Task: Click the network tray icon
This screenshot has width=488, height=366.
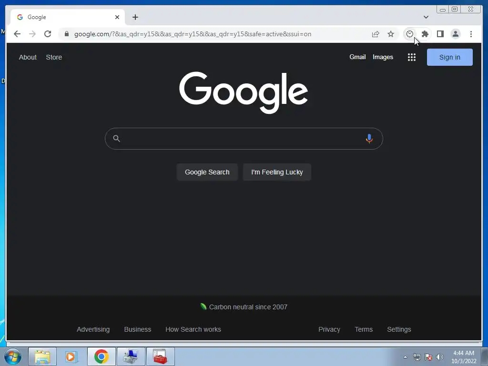Action: 417,357
